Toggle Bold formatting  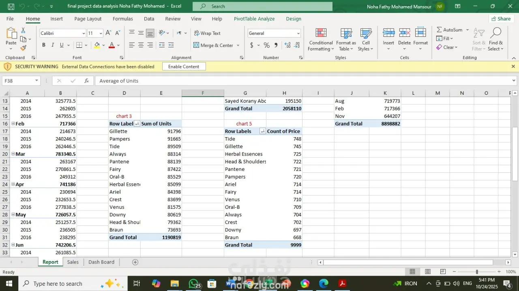44,45
